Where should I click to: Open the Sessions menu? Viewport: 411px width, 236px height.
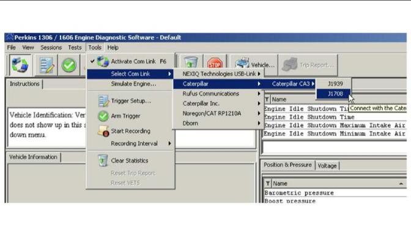(51, 48)
